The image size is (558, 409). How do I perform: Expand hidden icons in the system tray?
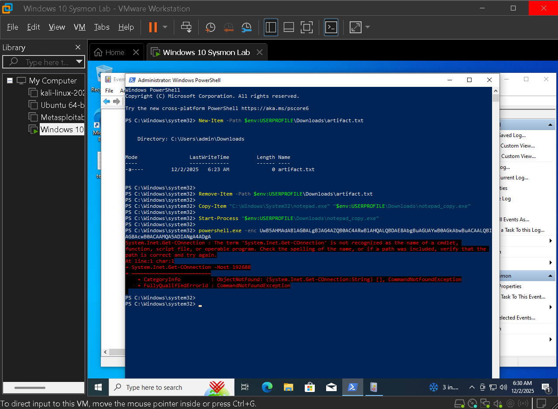pos(472,387)
